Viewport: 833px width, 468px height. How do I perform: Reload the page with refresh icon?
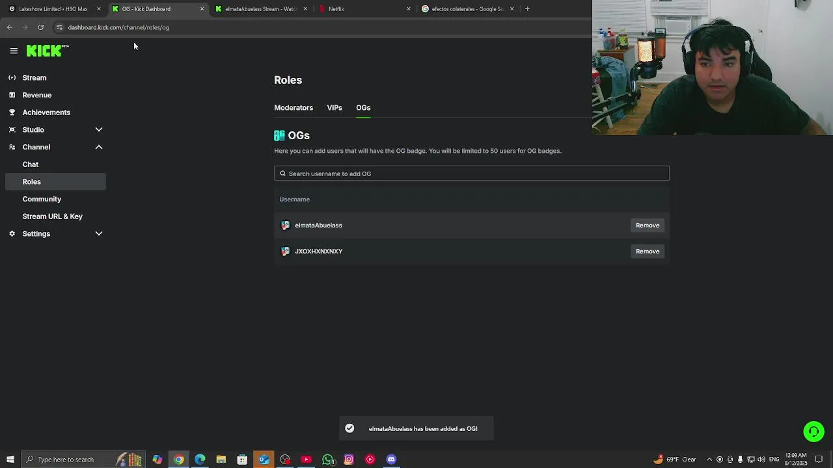coord(40,27)
